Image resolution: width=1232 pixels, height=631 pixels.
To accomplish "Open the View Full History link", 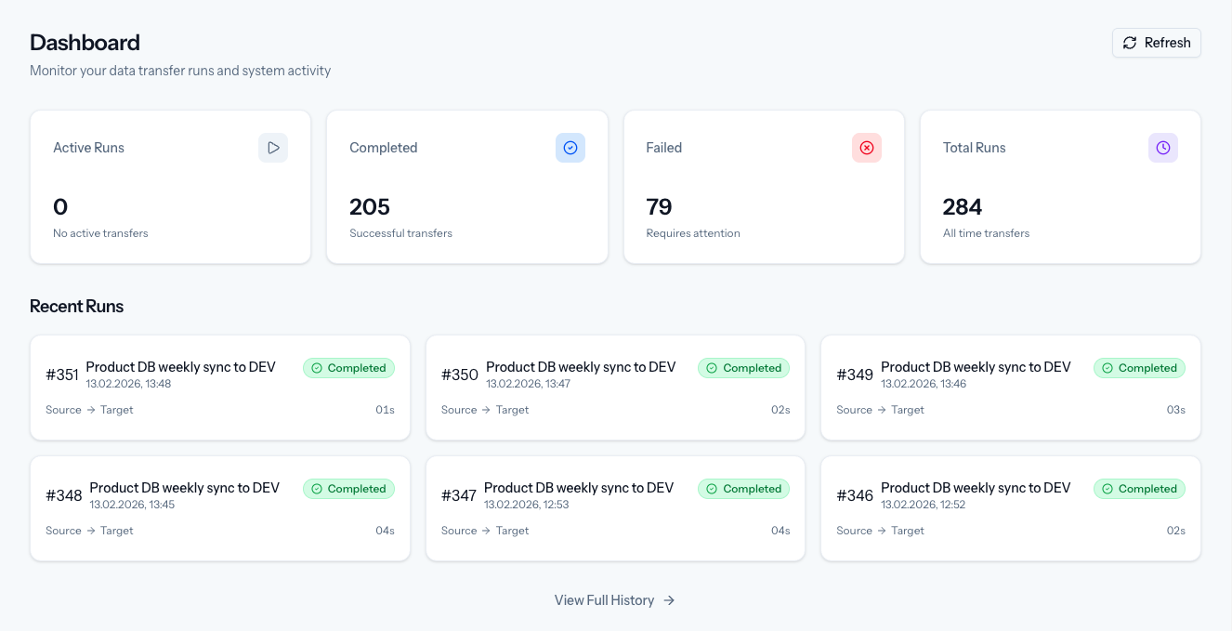I will click(x=604, y=600).
